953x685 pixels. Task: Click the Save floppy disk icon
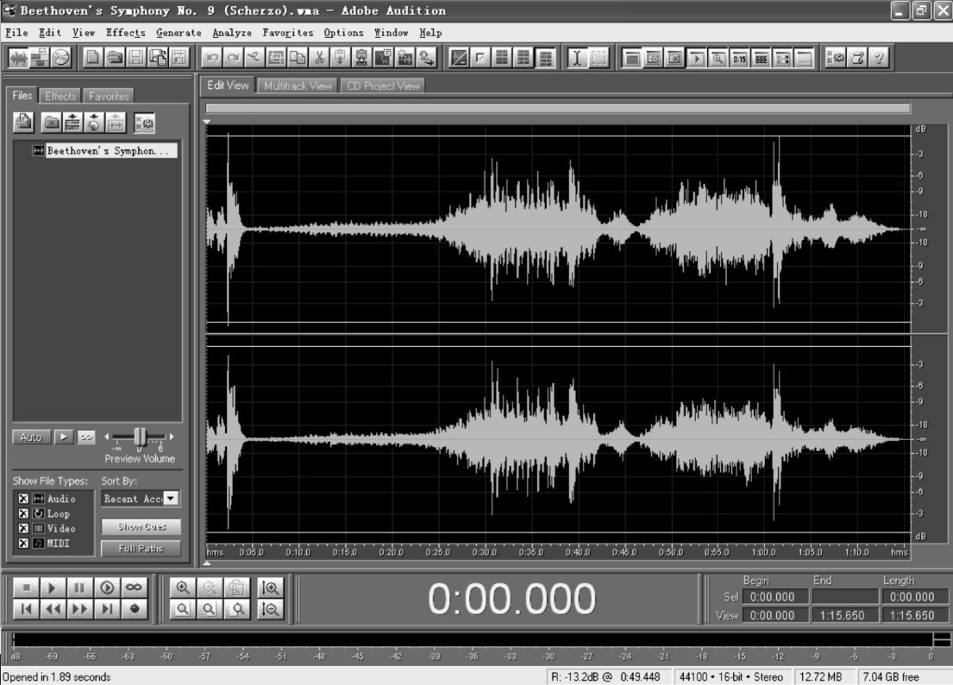click(x=136, y=58)
